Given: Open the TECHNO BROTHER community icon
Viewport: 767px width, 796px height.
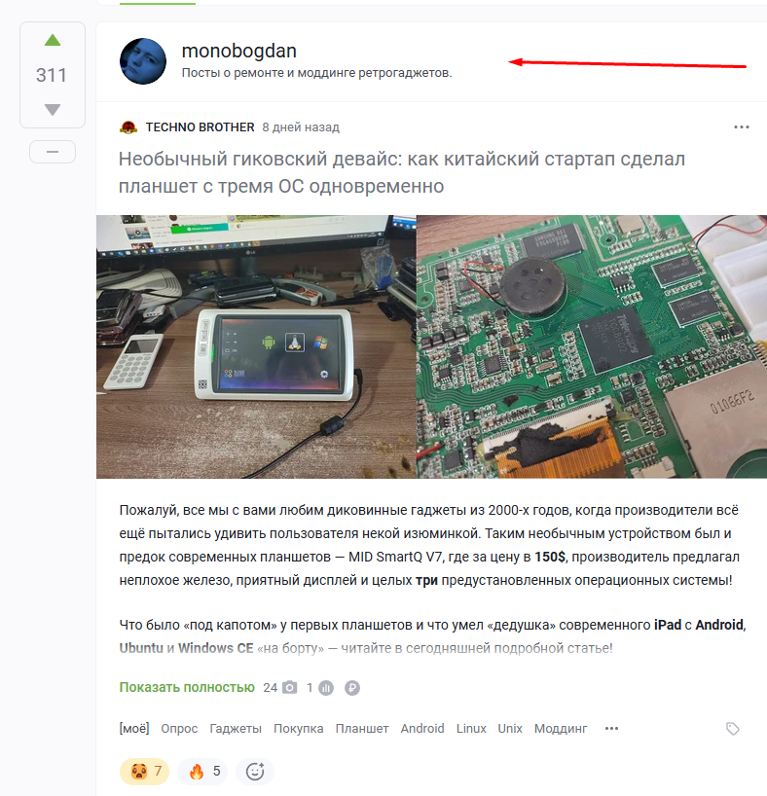Looking at the screenshot, I should pos(128,127).
